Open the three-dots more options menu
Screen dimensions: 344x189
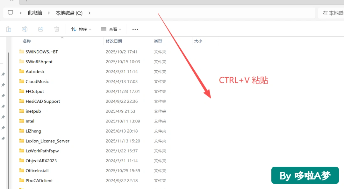click(x=135, y=29)
